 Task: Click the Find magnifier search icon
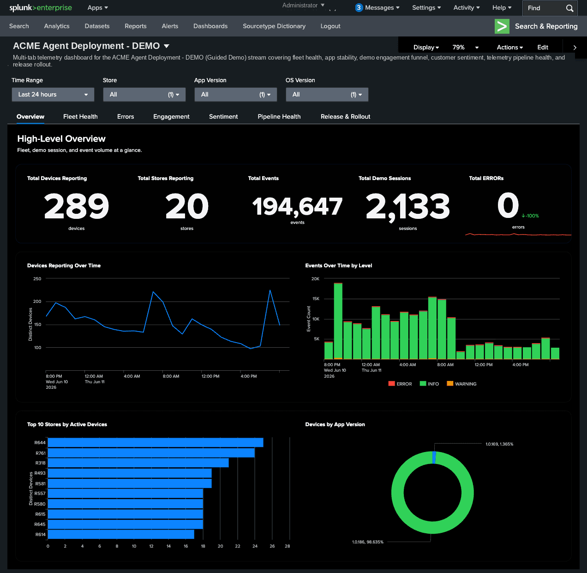(x=569, y=8)
